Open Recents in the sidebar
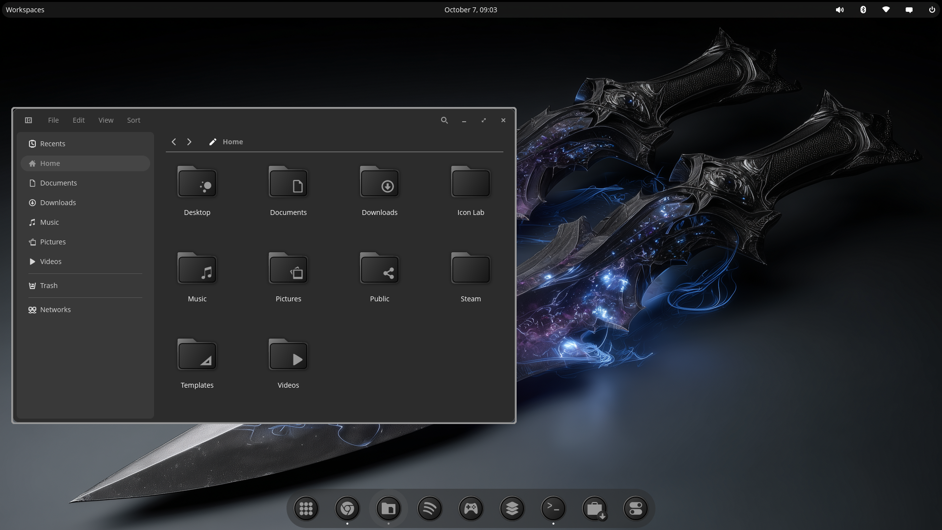The width and height of the screenshot is (942, 530). 52,144
